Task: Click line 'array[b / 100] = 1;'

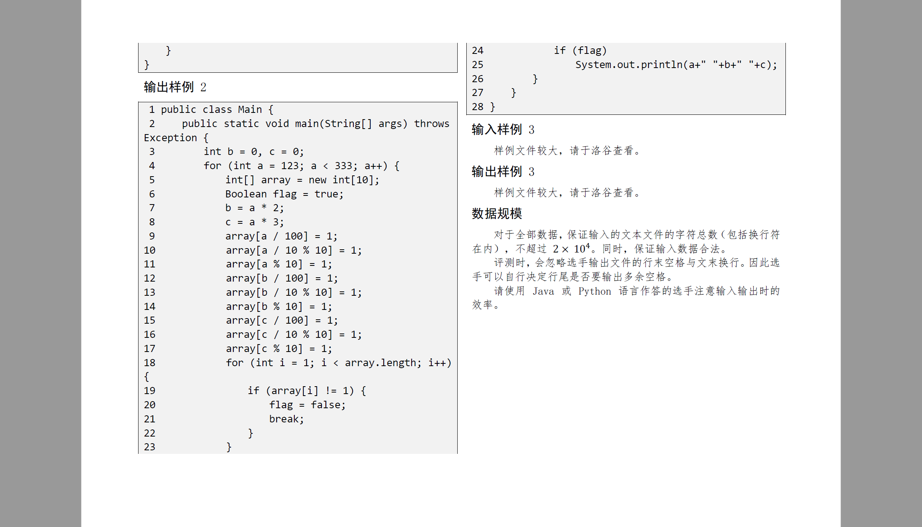Action: 281,278
